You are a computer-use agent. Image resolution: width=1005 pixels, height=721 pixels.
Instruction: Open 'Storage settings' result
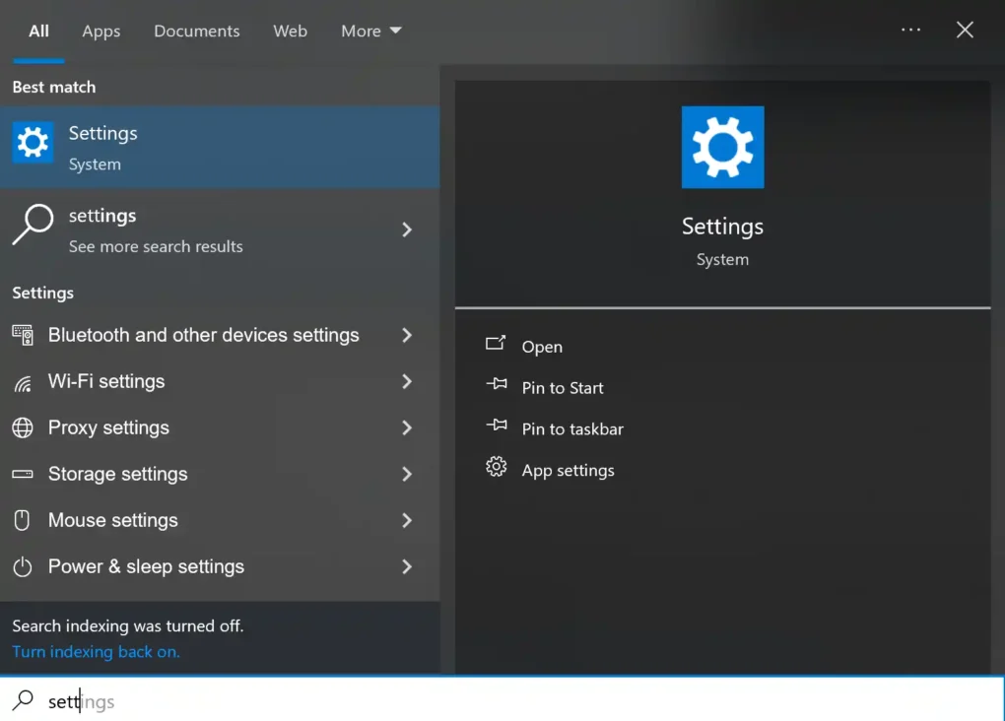click(x=220, y=474)
